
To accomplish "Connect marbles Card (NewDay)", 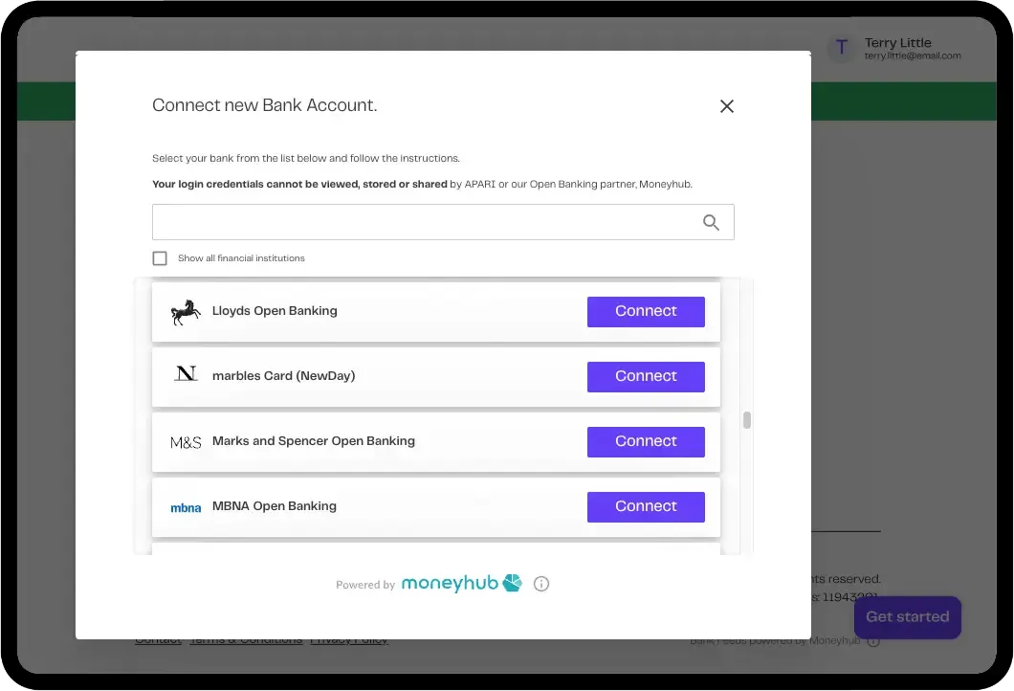I will pos(646,376).
